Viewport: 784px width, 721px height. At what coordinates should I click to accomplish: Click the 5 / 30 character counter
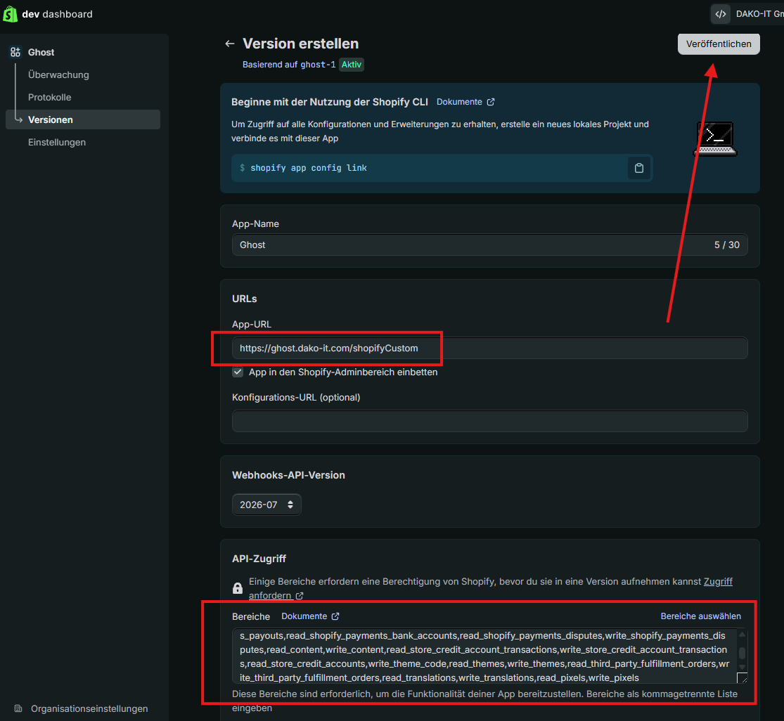click(726, 245)
